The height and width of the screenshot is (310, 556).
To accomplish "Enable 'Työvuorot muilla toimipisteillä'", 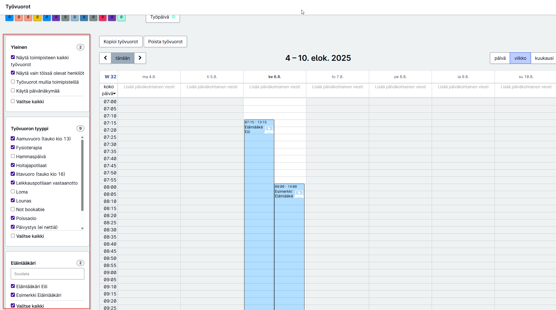I will [x=13, y=82].
